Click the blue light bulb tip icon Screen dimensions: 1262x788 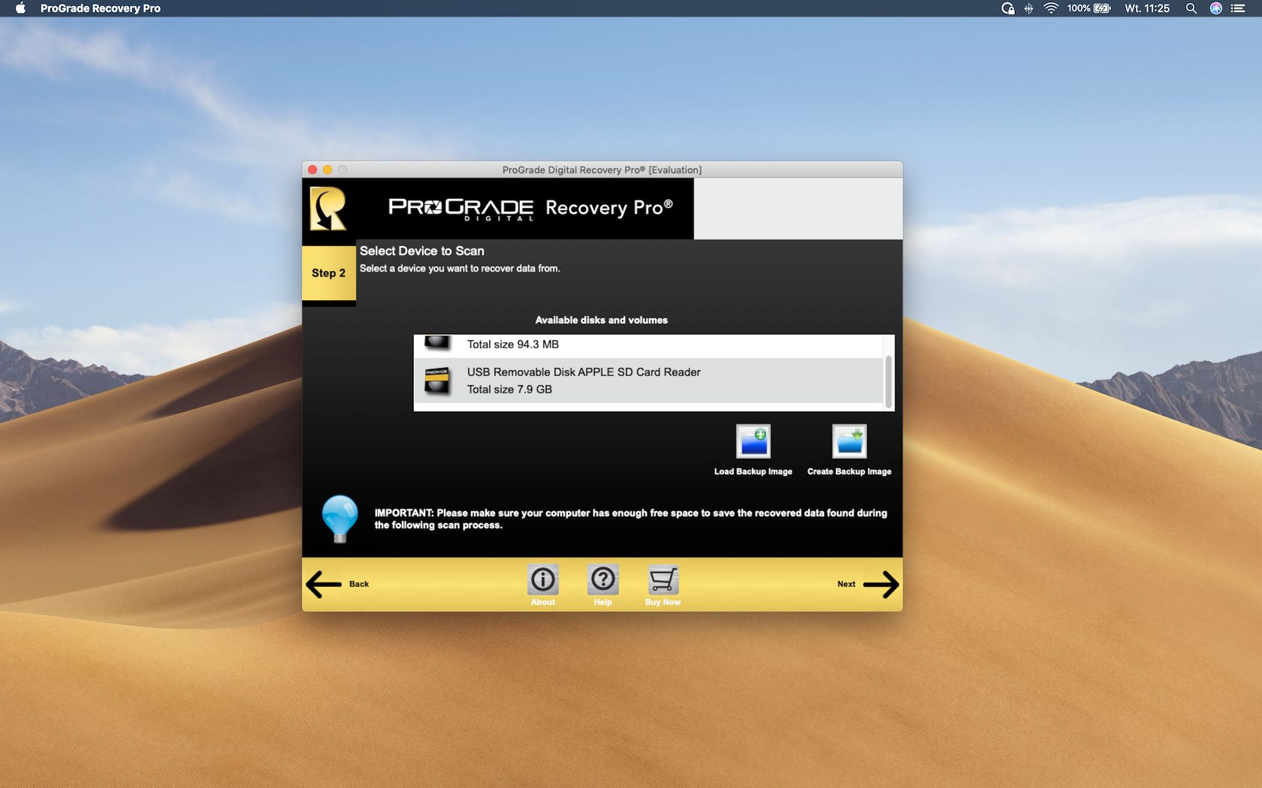[x=340, y=518]
